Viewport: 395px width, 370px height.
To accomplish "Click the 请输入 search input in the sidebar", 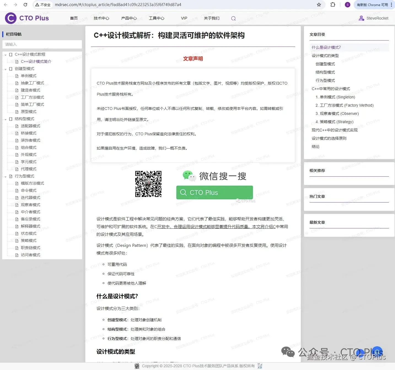I will click(42, 44).
